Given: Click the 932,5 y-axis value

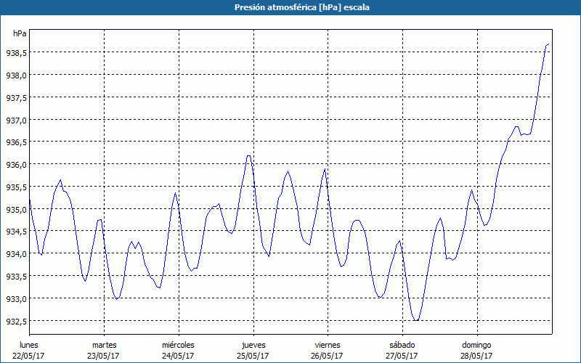Looking at the screenshot, I should point(16,322).
